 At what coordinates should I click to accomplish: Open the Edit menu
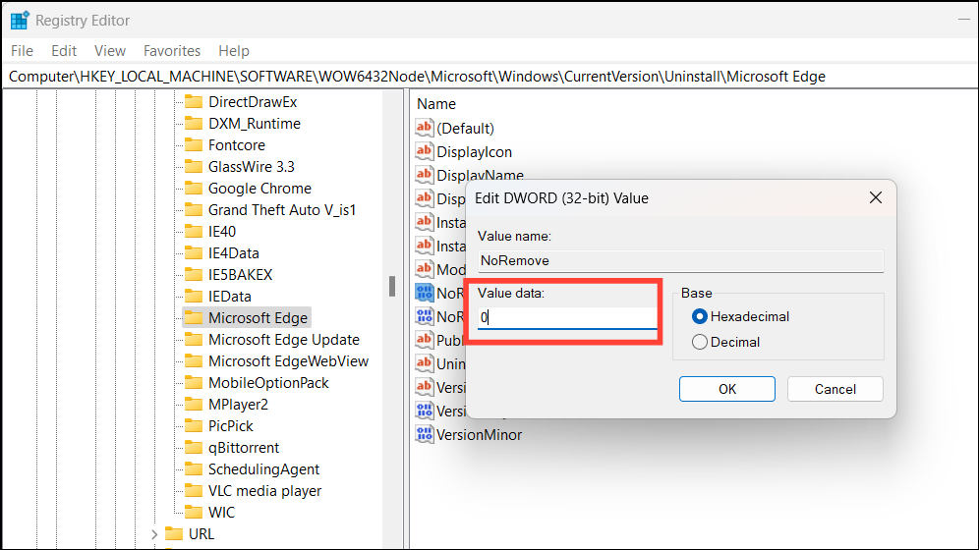coord(64,51)
